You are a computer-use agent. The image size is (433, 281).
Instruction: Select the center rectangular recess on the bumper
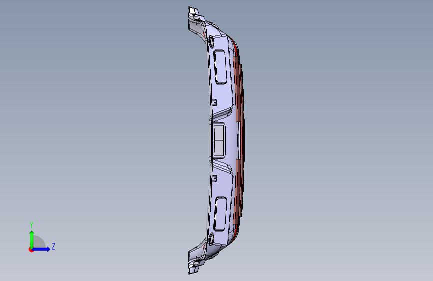click(x=219, y=140)
